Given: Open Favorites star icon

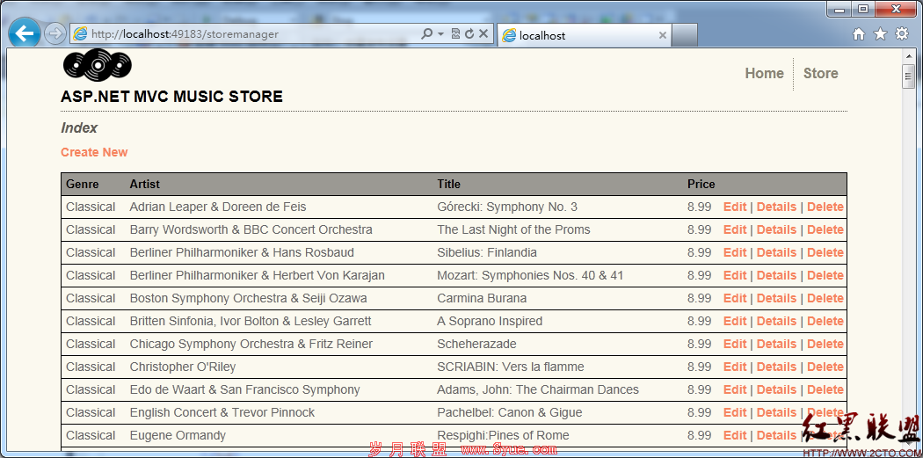Looking at the screenshot, I should click(880, 34).
